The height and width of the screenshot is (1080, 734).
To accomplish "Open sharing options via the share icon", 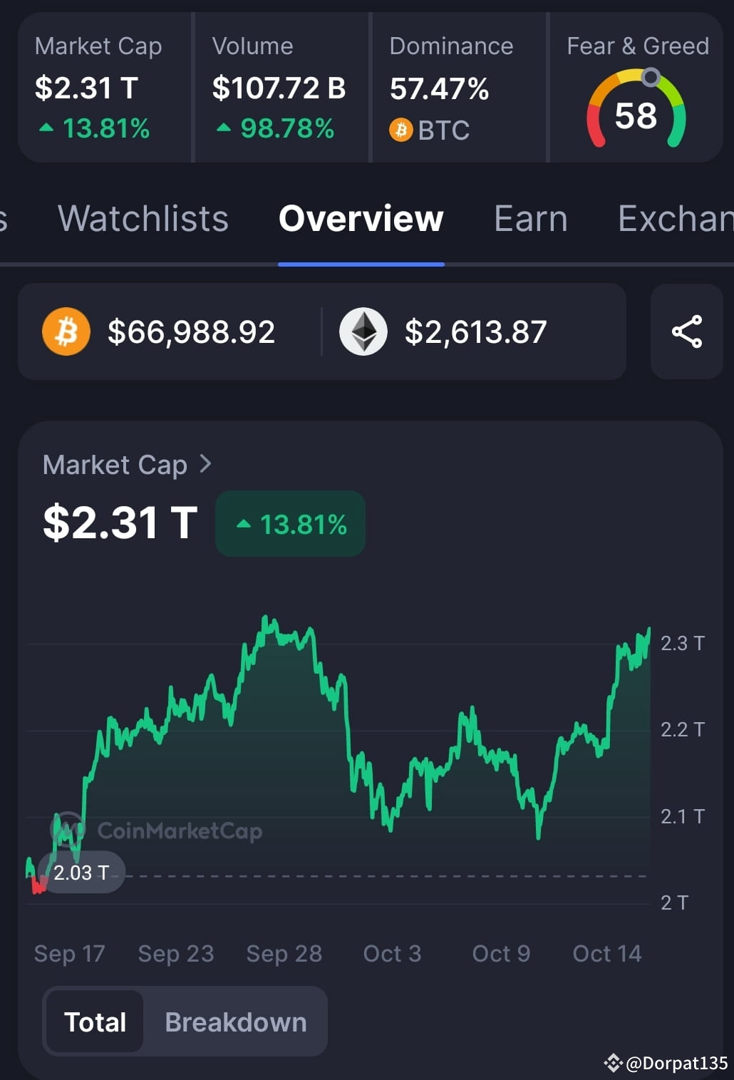I will click(x=686, y=331).
